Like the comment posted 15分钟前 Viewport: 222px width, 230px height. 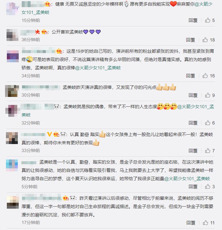(207, 20)
